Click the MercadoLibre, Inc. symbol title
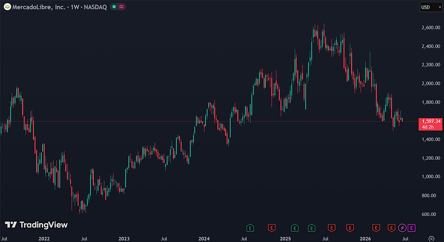 click(39, 7)
